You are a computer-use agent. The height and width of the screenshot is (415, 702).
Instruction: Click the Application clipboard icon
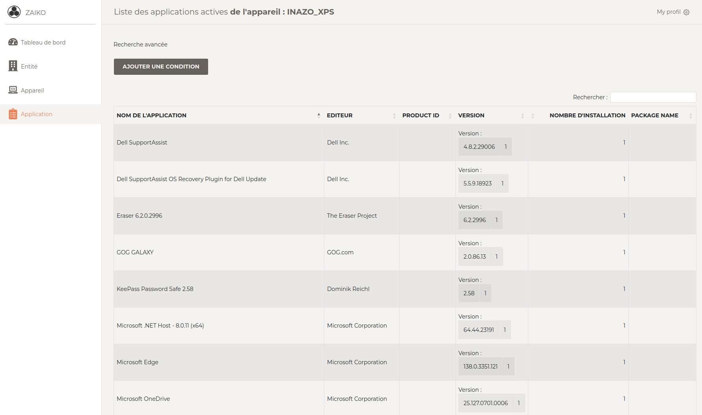[x=13, y=114]
